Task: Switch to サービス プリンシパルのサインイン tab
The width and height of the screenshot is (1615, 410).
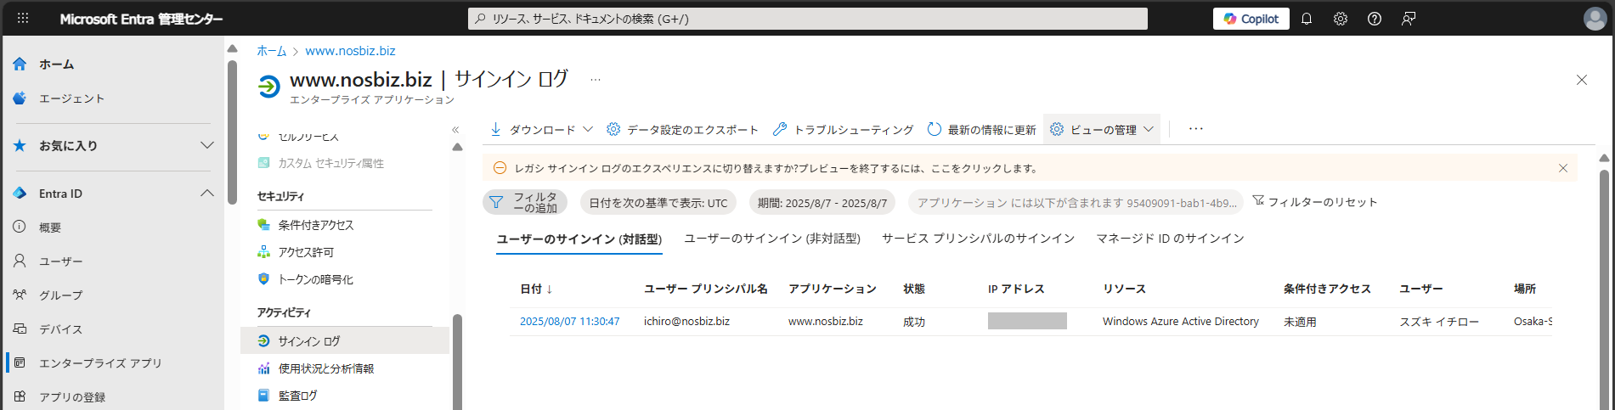Action: pyautogui.click(x=978, y=239)
